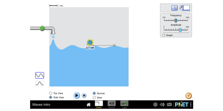Click the yellow measuring tape body
Image resolution: width=223 pixels, height=111 pixels.
coord(90,42)
